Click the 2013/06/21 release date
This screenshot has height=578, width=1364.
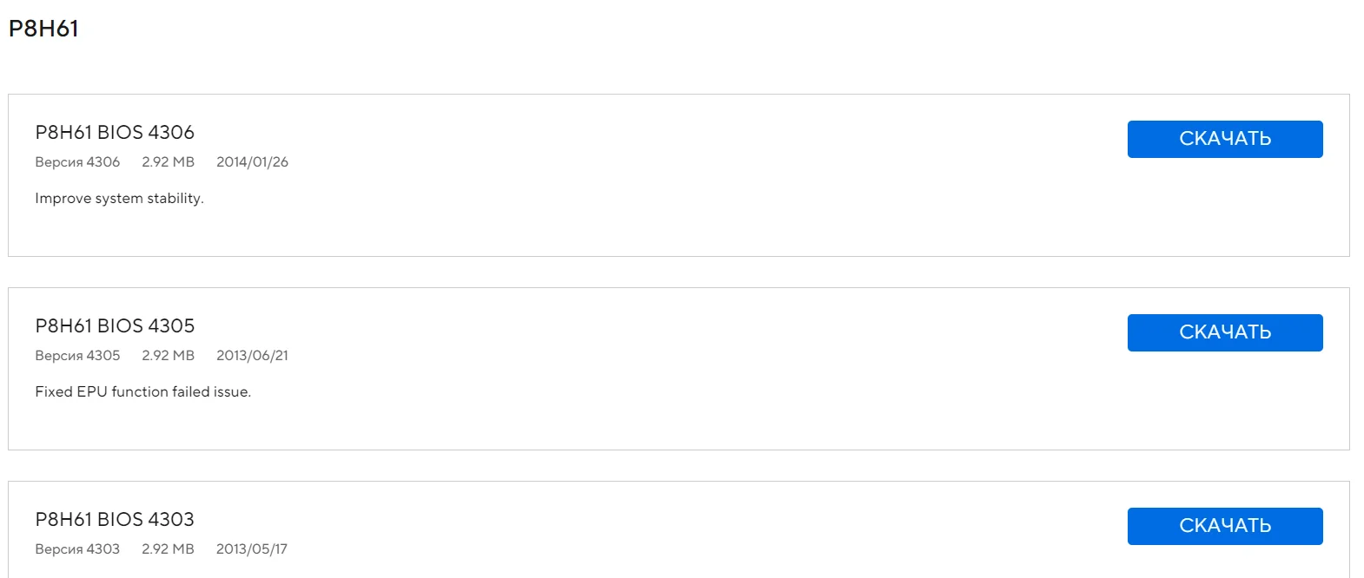252,356
